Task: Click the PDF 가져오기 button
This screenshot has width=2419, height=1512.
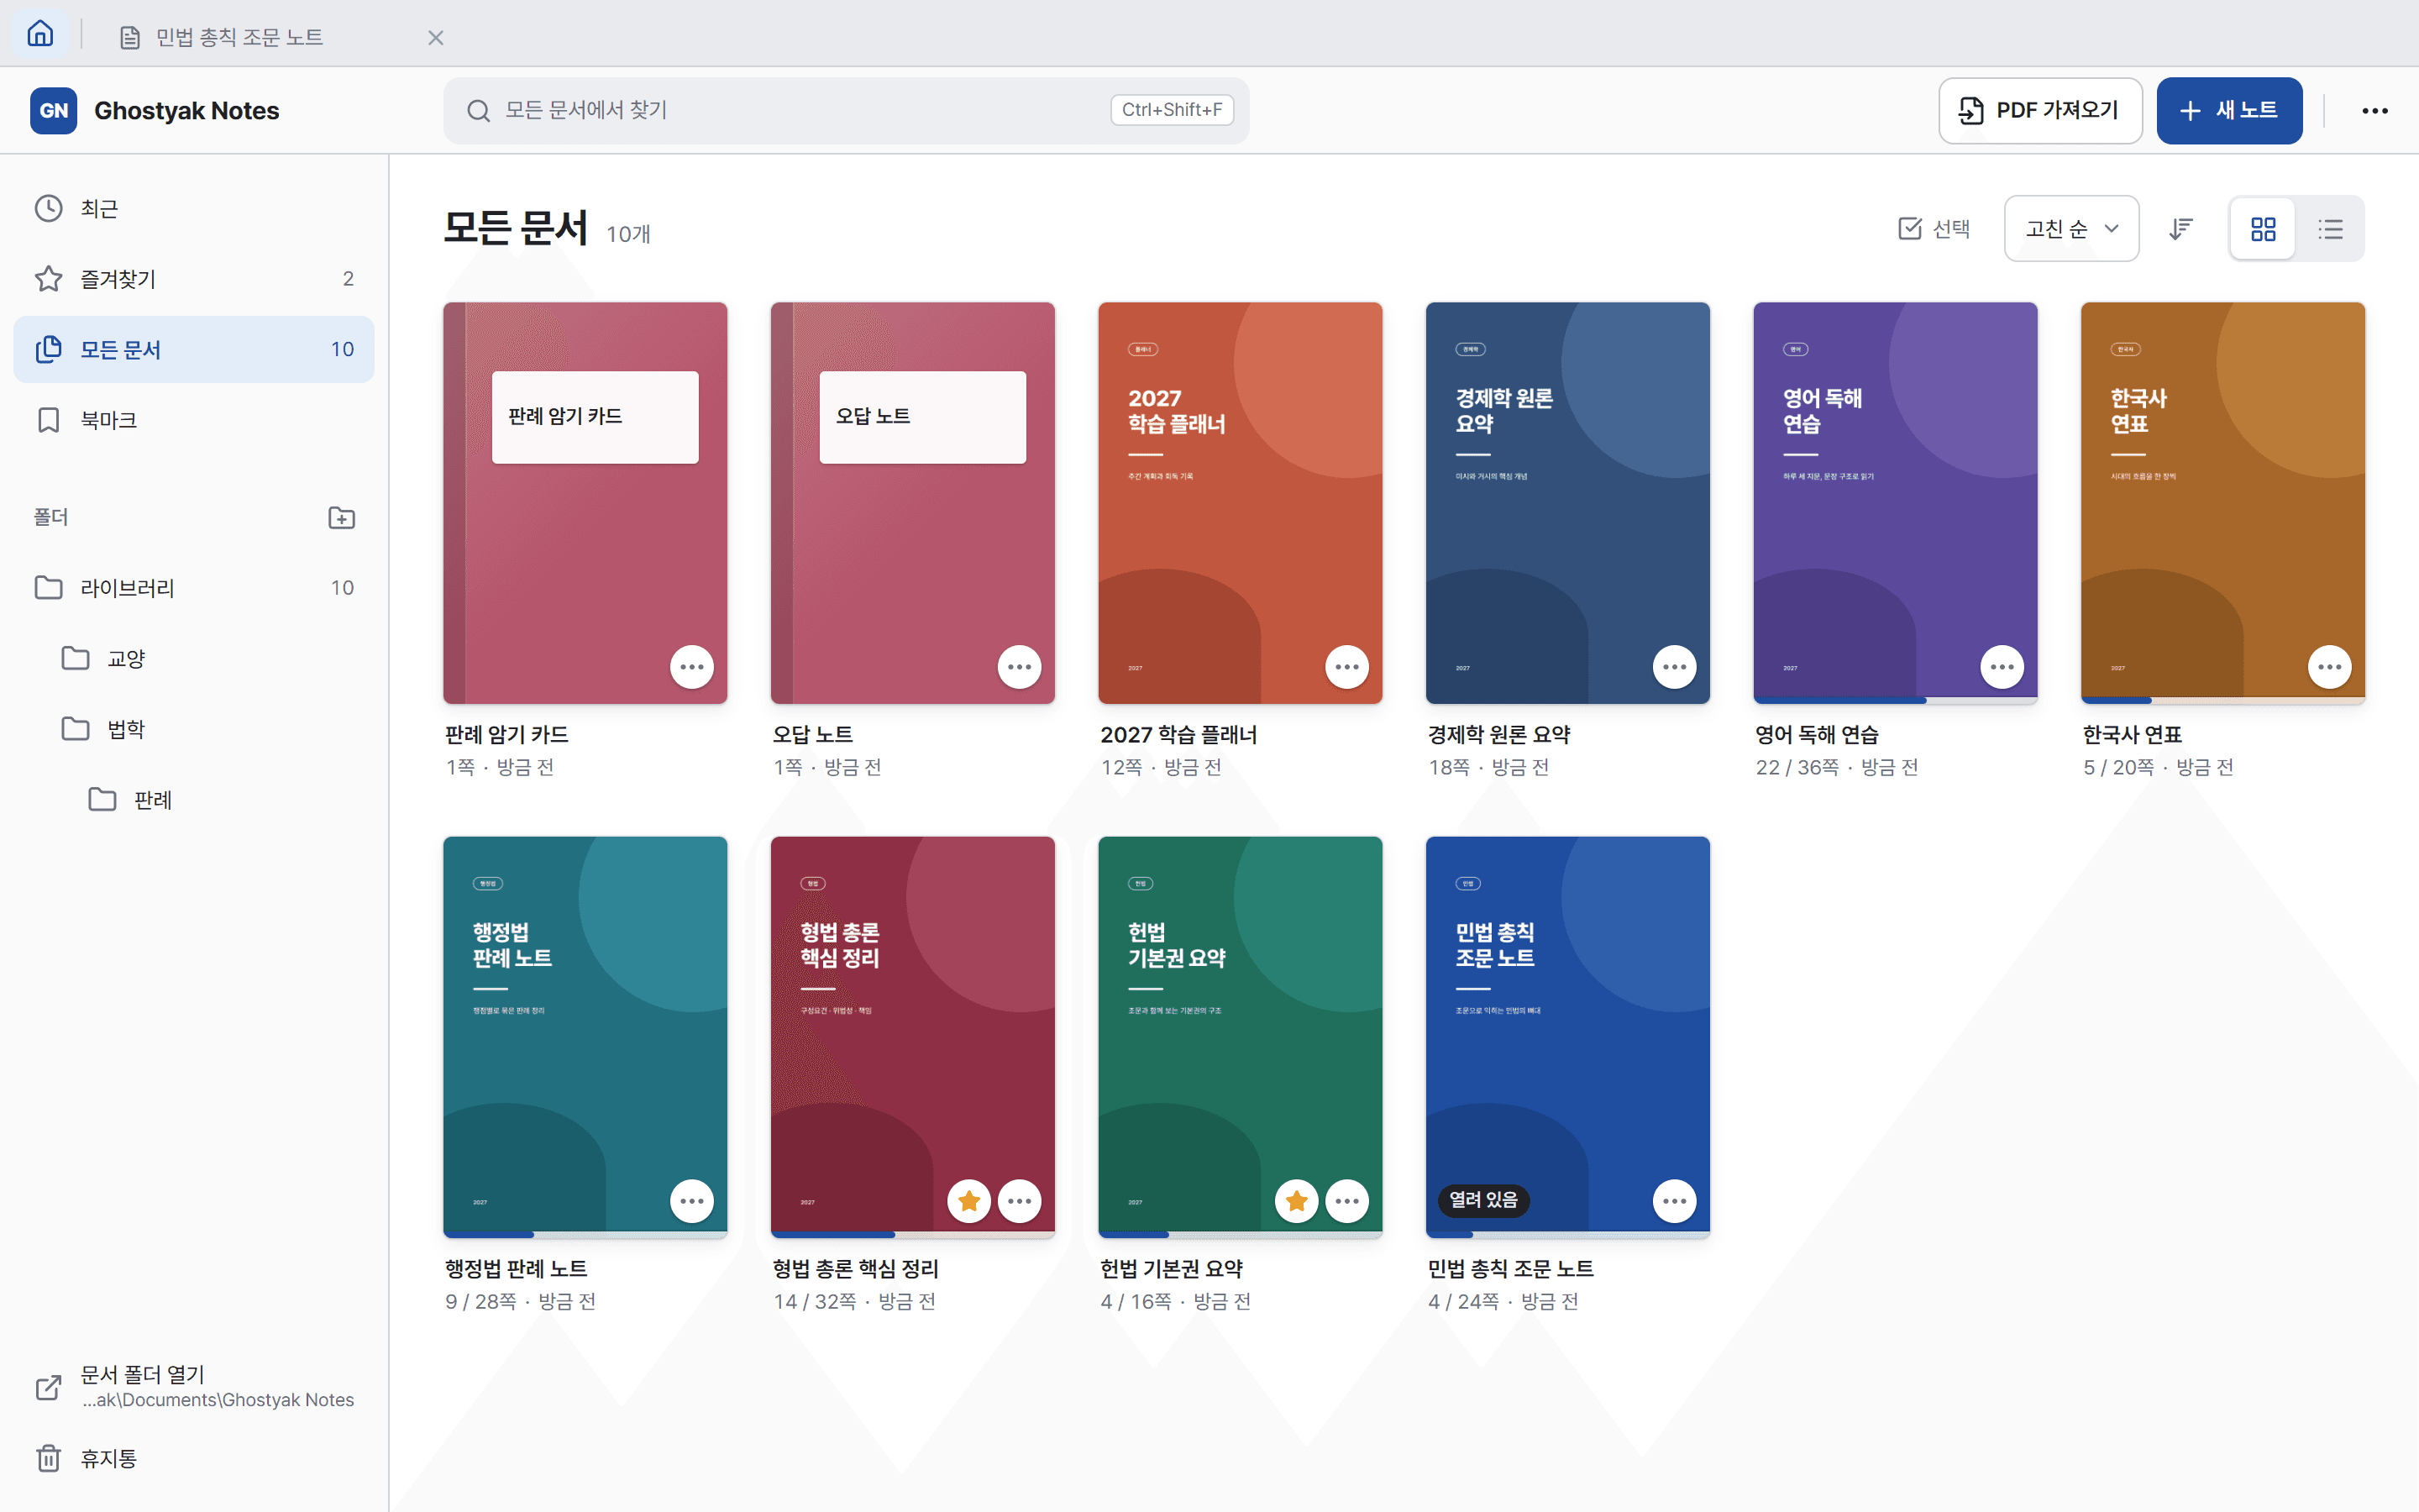Action: point(2039,110)
